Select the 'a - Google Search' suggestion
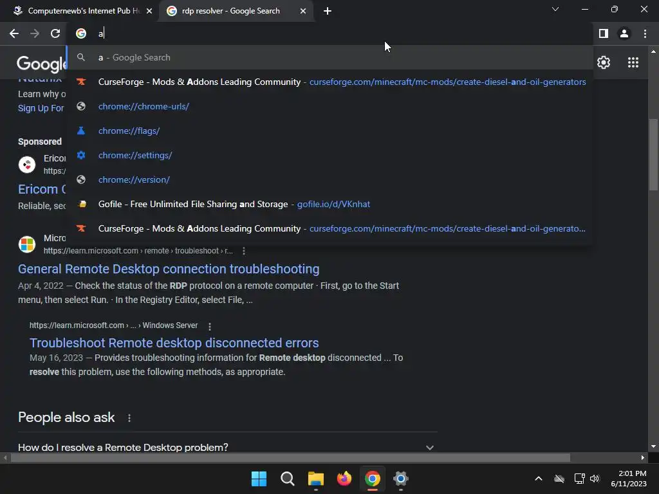 point(330,57)
